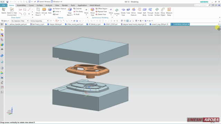Select Replace Face command

coord(101,11)
